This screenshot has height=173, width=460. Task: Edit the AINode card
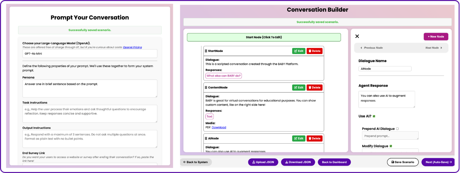[299, 138]
